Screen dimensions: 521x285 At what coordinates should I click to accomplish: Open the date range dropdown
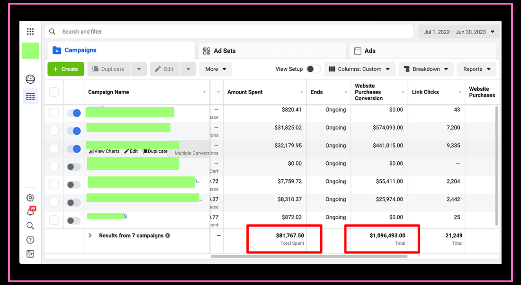point(458,32)
